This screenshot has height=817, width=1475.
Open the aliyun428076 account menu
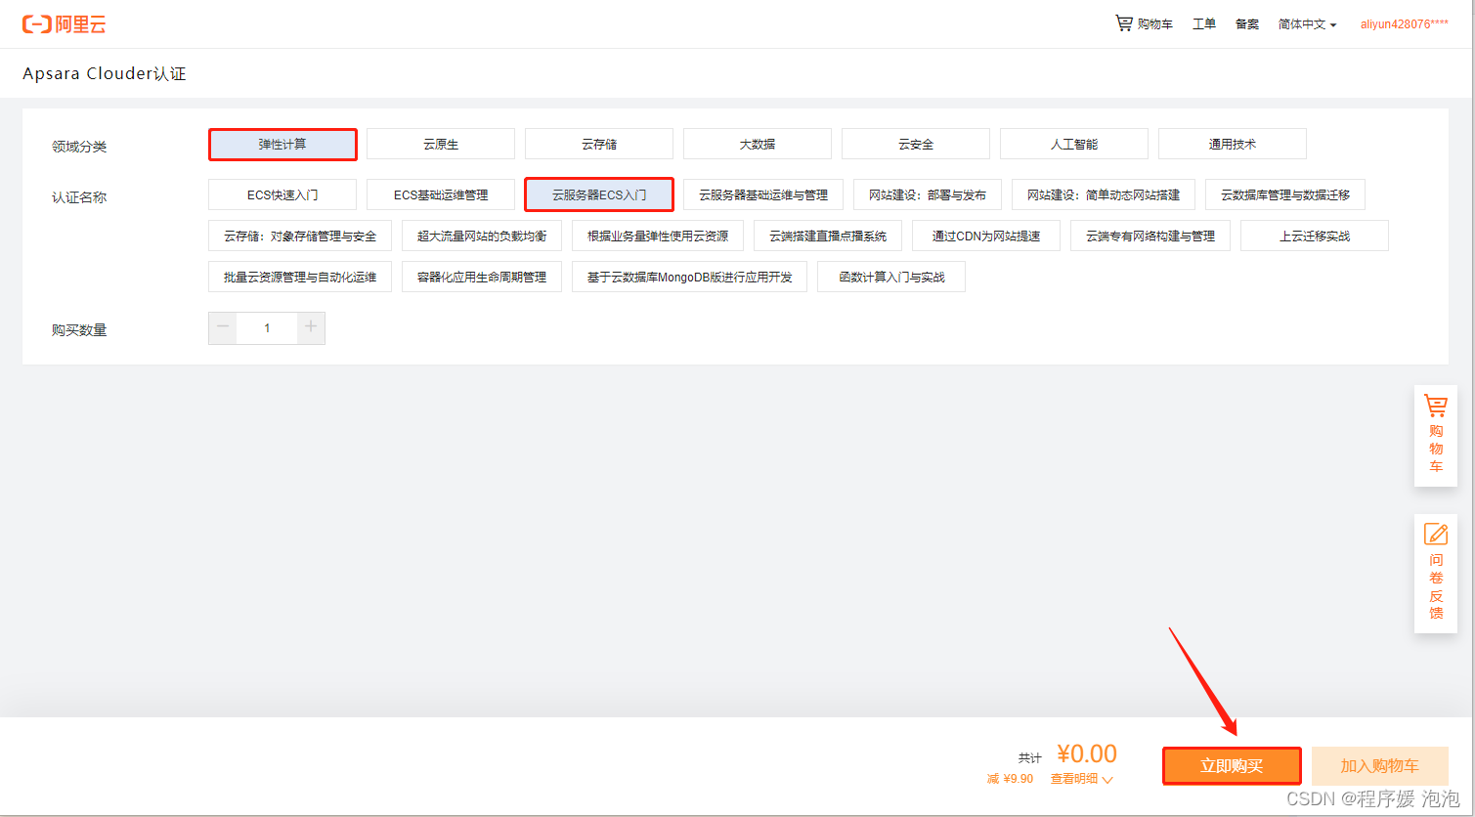point(1404,24)
